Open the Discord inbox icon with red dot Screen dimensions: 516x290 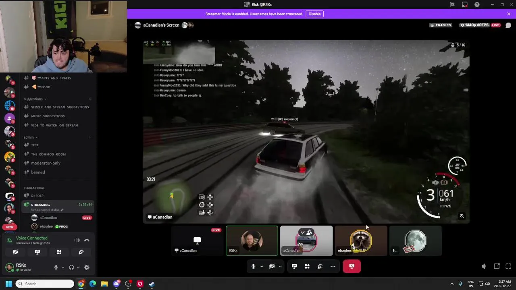tap(465, 4)
